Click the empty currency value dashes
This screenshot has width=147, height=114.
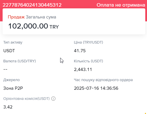[5, 69]
